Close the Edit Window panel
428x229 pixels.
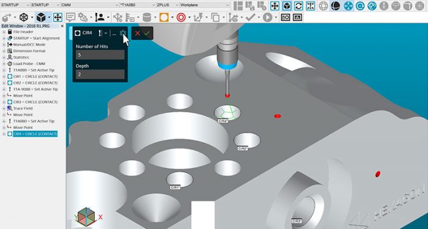[62, 26]
